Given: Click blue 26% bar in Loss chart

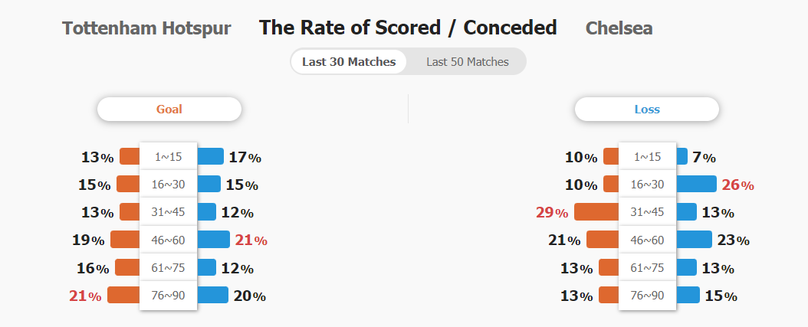Looking at the screenshot, I should coord(696,184).
